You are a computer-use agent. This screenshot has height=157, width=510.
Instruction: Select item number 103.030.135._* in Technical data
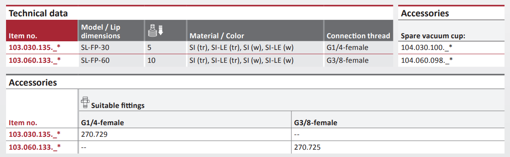pos(35,47)
